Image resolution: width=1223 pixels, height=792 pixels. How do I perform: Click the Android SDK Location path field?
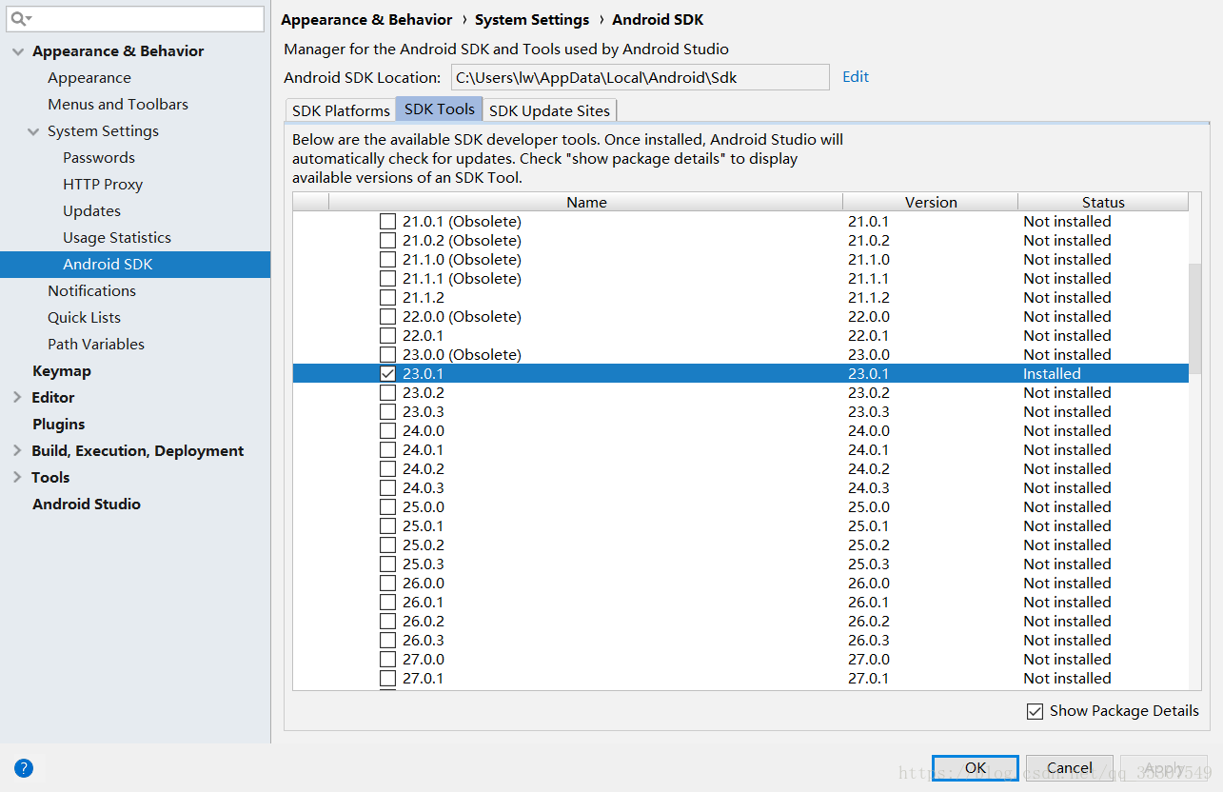pyautogui.click(x=640, y=78)
